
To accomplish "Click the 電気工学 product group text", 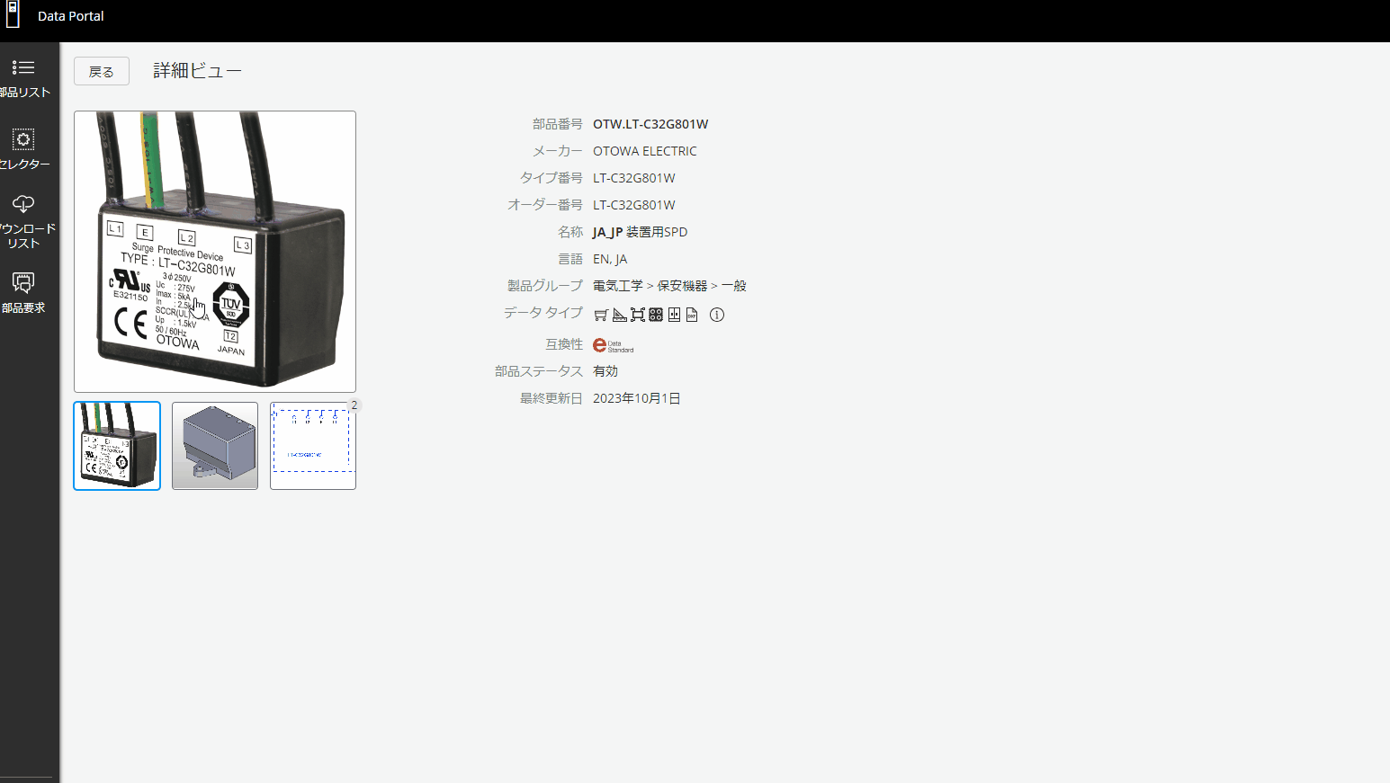I will click(x=618, y=286).
